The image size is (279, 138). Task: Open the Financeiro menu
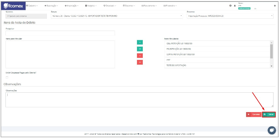[170, 6]
